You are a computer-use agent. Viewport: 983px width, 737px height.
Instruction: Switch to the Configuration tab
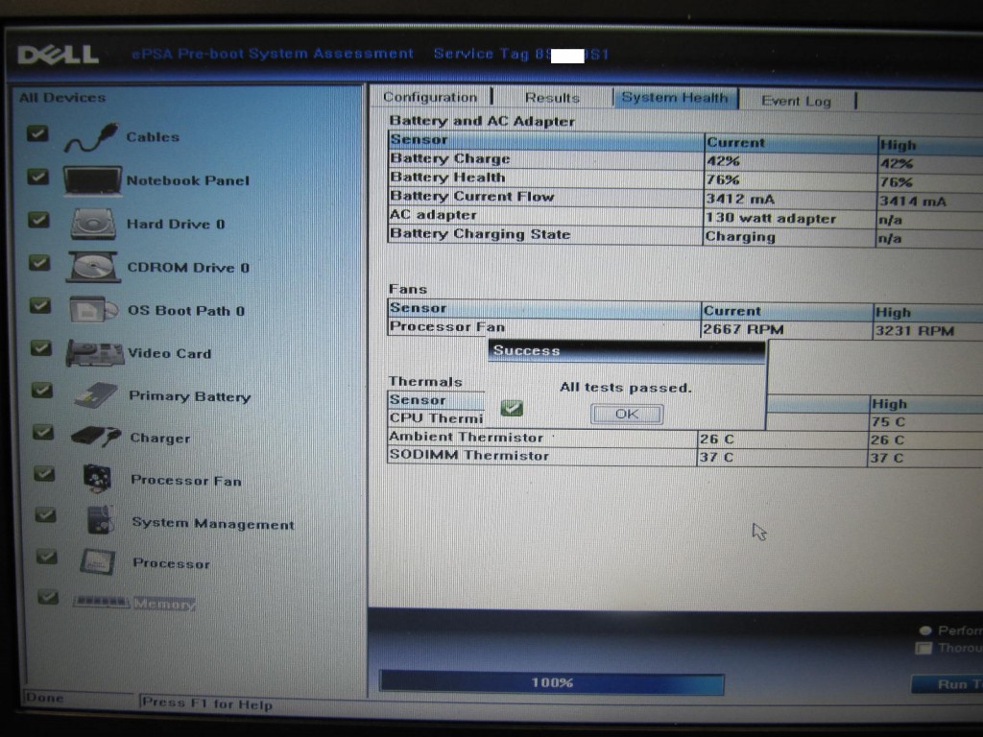(429, 97)
